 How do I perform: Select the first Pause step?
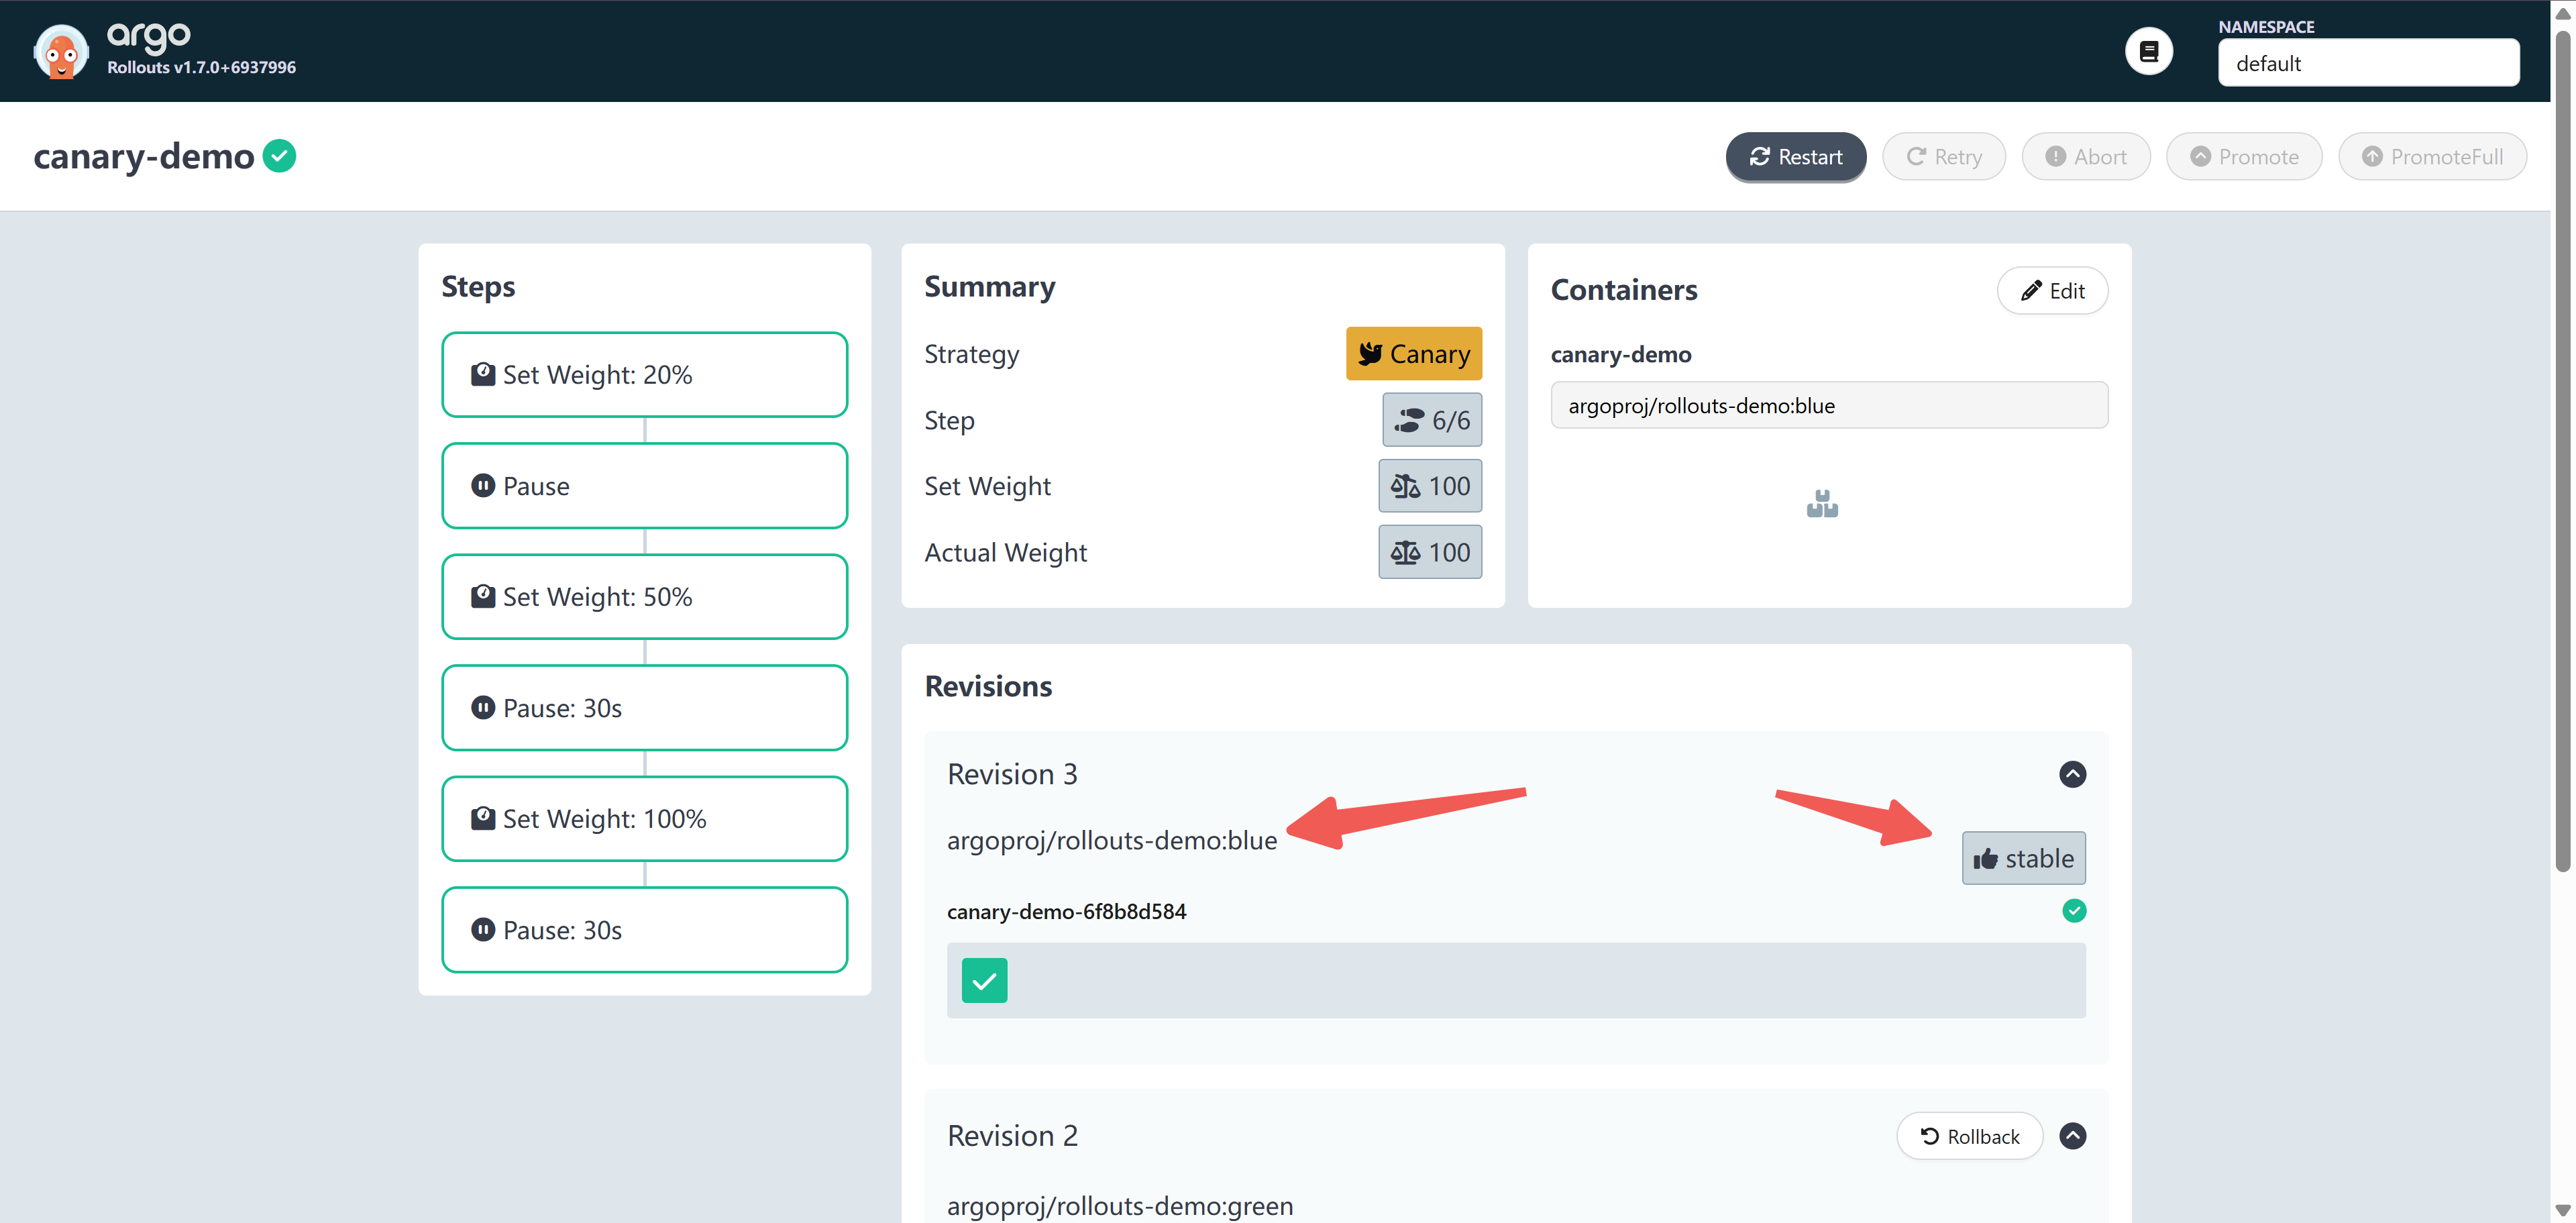click(644, 486)
